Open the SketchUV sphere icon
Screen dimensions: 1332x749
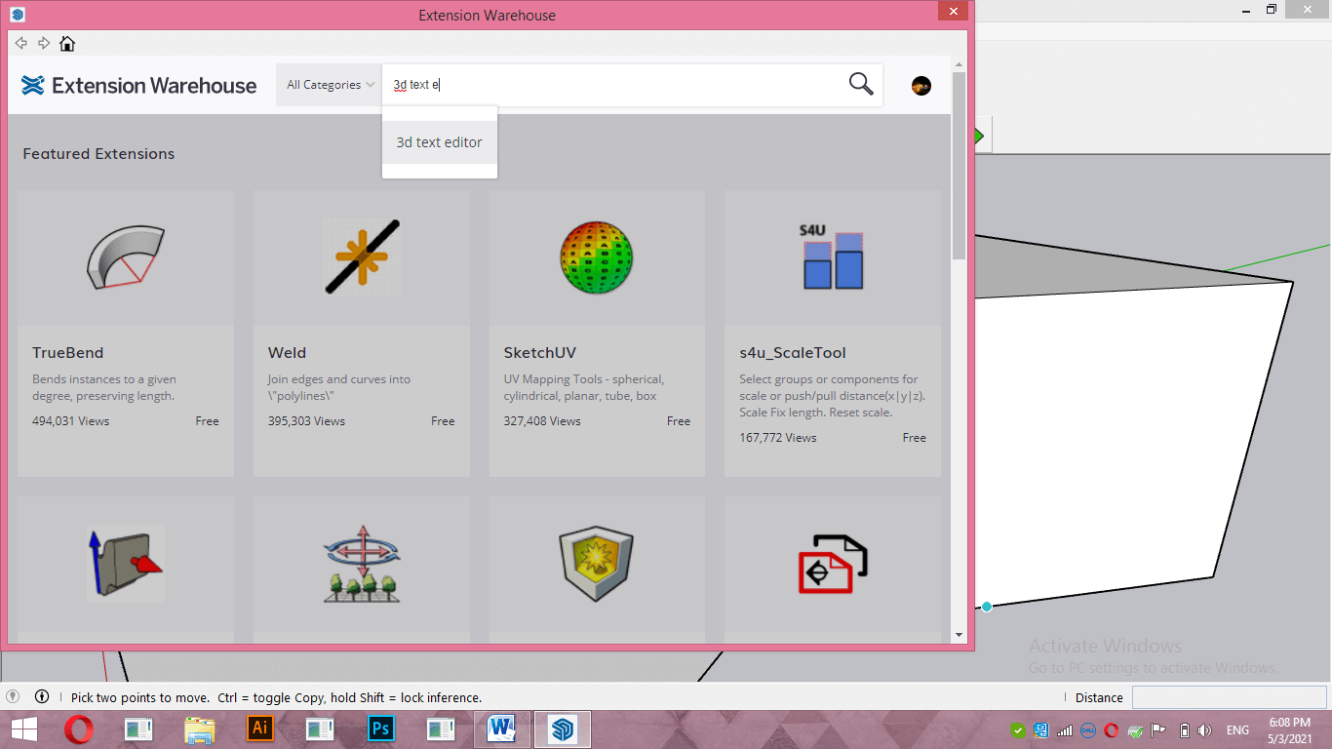point(597,257)
